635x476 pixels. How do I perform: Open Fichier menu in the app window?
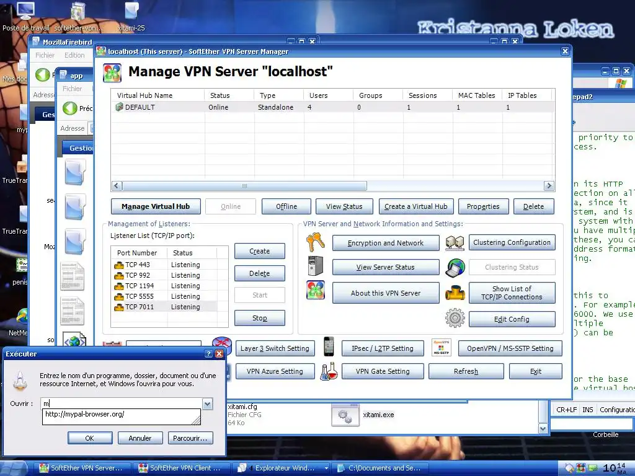click(x=72, y=89)
